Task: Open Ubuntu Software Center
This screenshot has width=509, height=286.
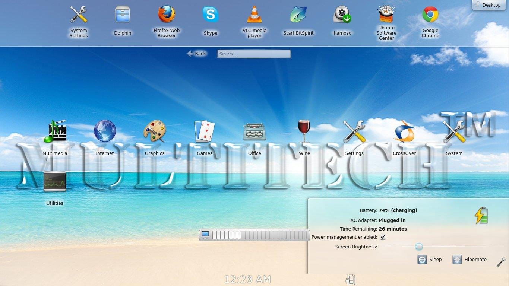Action: coord(386,22)
